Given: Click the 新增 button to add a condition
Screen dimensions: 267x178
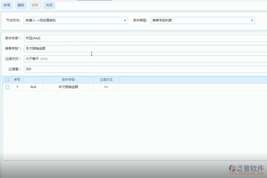Looking at the screenshot, I should pyautogui.click(x=7, y=5).
